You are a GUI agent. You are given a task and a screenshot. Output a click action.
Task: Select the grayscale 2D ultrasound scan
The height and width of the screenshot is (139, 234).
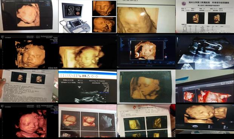pos(205,52)
